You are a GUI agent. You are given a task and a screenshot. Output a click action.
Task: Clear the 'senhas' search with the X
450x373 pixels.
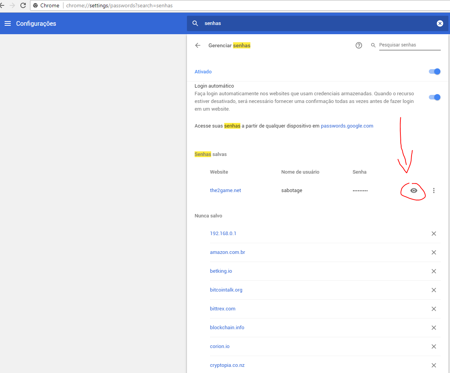[x=440, y=23]
